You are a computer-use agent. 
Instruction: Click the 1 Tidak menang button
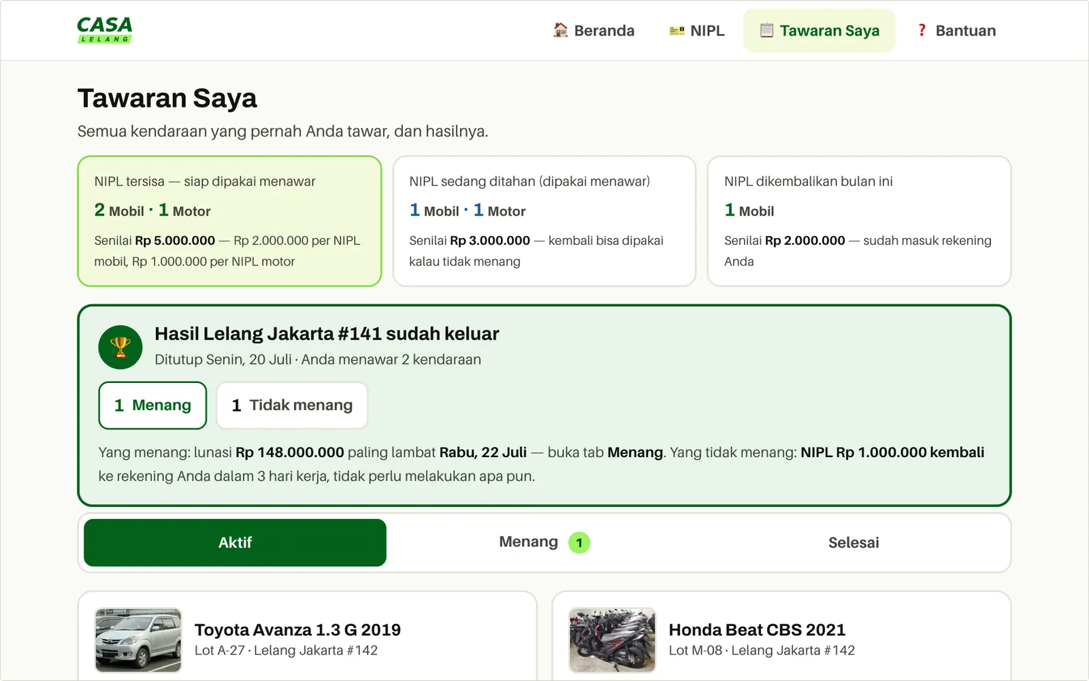click(x=292, y=405)
